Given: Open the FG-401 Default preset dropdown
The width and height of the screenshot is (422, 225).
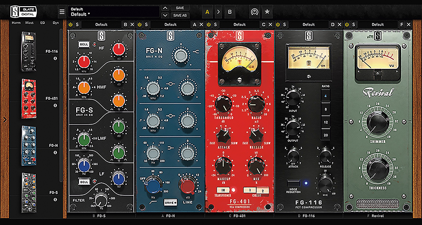Looking at the screenshot, I should [240, 25].
